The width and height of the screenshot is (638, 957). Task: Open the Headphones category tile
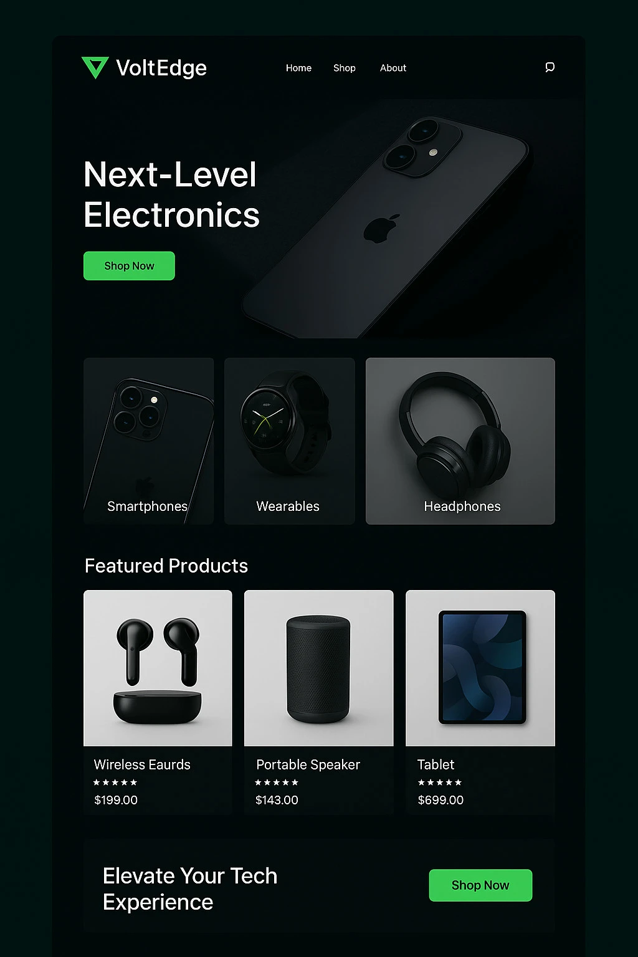[460, 441]
